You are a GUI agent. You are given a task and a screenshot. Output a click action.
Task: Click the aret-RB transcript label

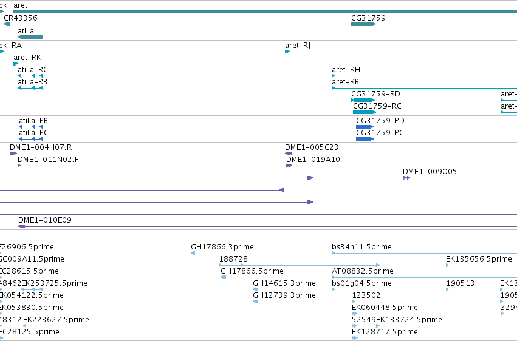345,82
